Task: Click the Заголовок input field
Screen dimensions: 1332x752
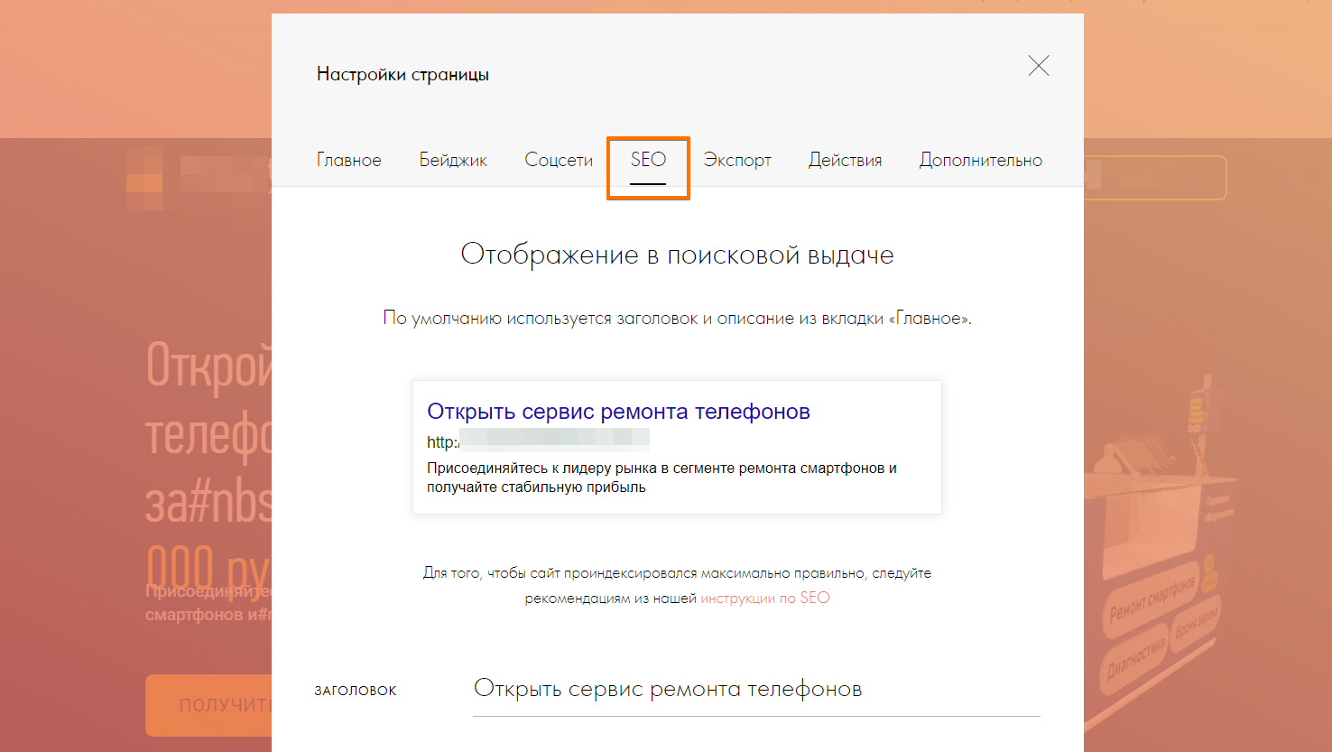Action: 756,690
